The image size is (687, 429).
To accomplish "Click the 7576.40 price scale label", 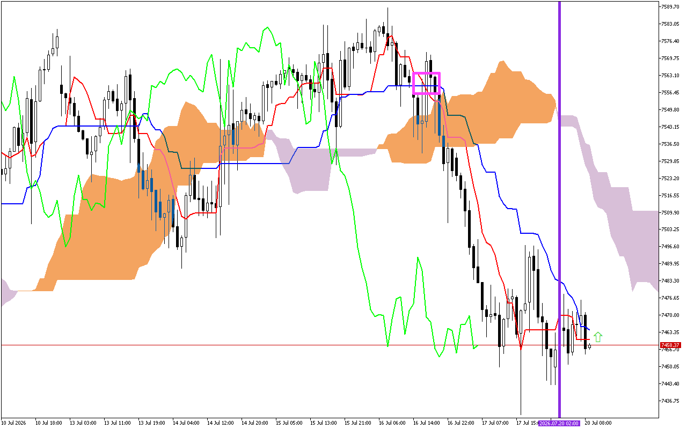I will [671, 41].
